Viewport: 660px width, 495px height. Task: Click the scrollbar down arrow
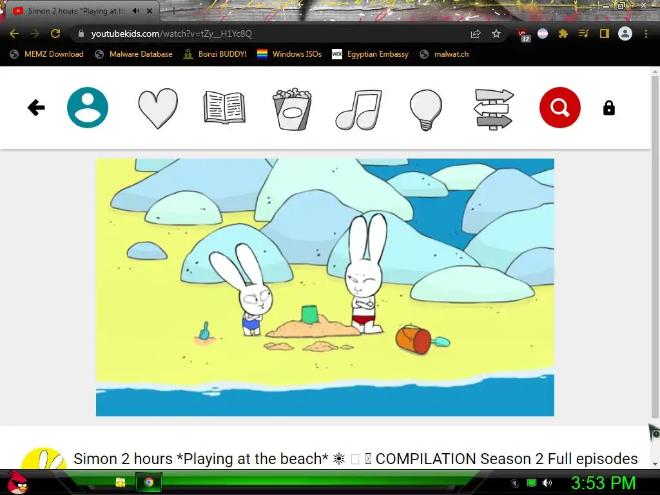click(x=655, y=464)
